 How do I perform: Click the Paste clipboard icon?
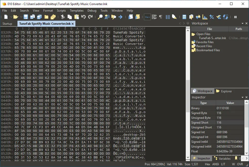76,17
